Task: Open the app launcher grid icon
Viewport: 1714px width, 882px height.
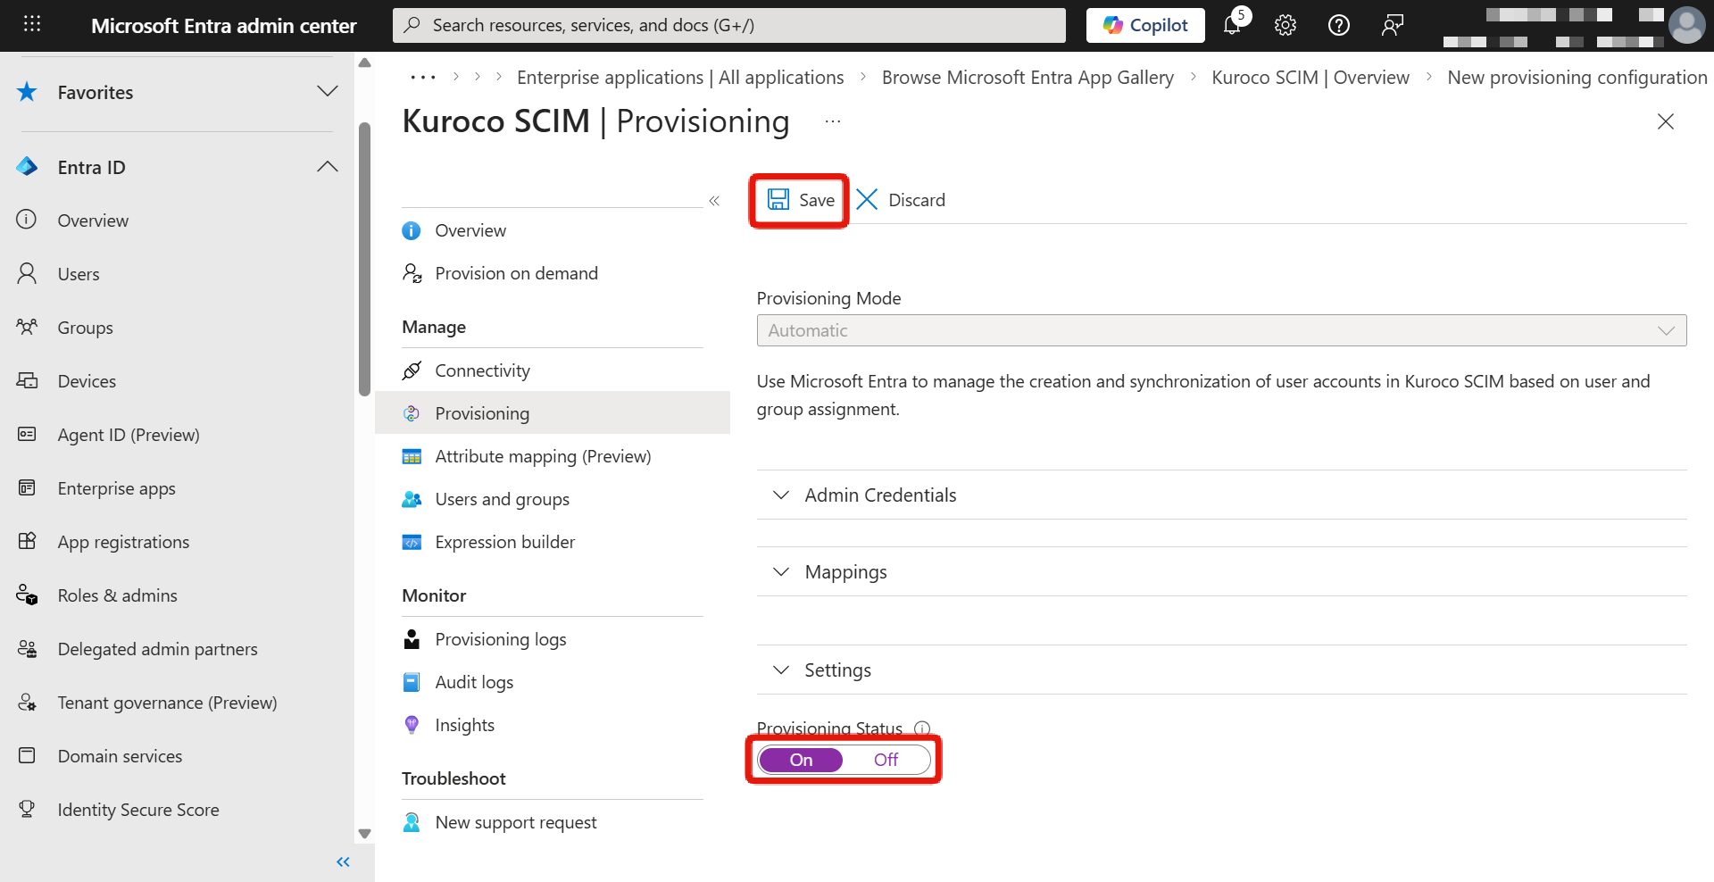Action: [x=32, y=24]
